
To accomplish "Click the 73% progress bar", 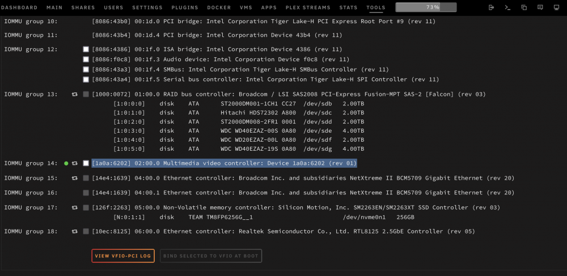I will (x=426, y=7).
